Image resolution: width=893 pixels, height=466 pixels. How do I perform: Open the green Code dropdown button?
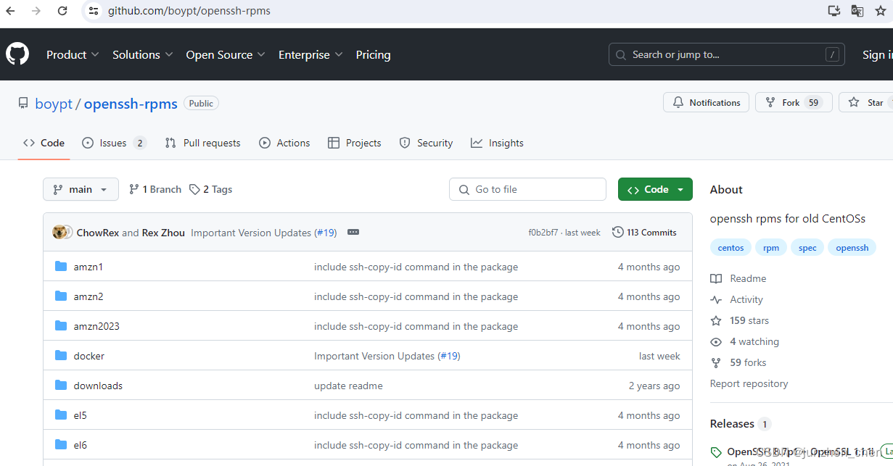point(655,189)
